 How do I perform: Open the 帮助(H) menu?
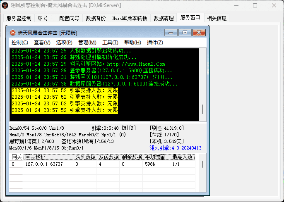click(x=132, y=43)
